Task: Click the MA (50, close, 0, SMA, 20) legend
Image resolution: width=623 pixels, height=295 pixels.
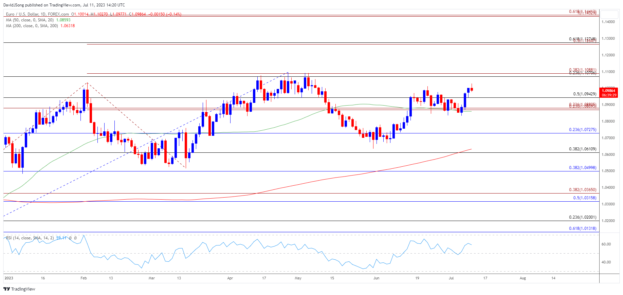Action: pos(30,20)
